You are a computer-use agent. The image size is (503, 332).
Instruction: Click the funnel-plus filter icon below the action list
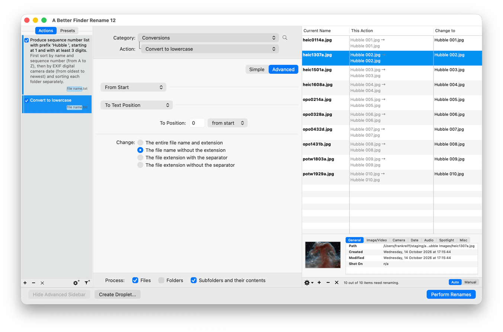point(87,283)
